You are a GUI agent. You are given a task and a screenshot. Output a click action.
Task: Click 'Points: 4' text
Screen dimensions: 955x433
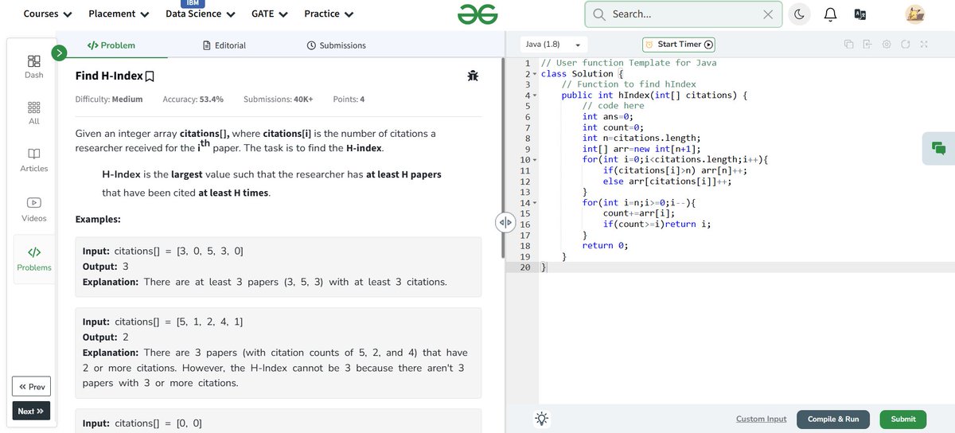pyautogui.click(x=349, y=99)
